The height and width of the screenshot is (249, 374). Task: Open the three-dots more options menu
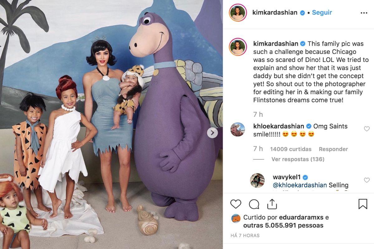pos(364,13)
